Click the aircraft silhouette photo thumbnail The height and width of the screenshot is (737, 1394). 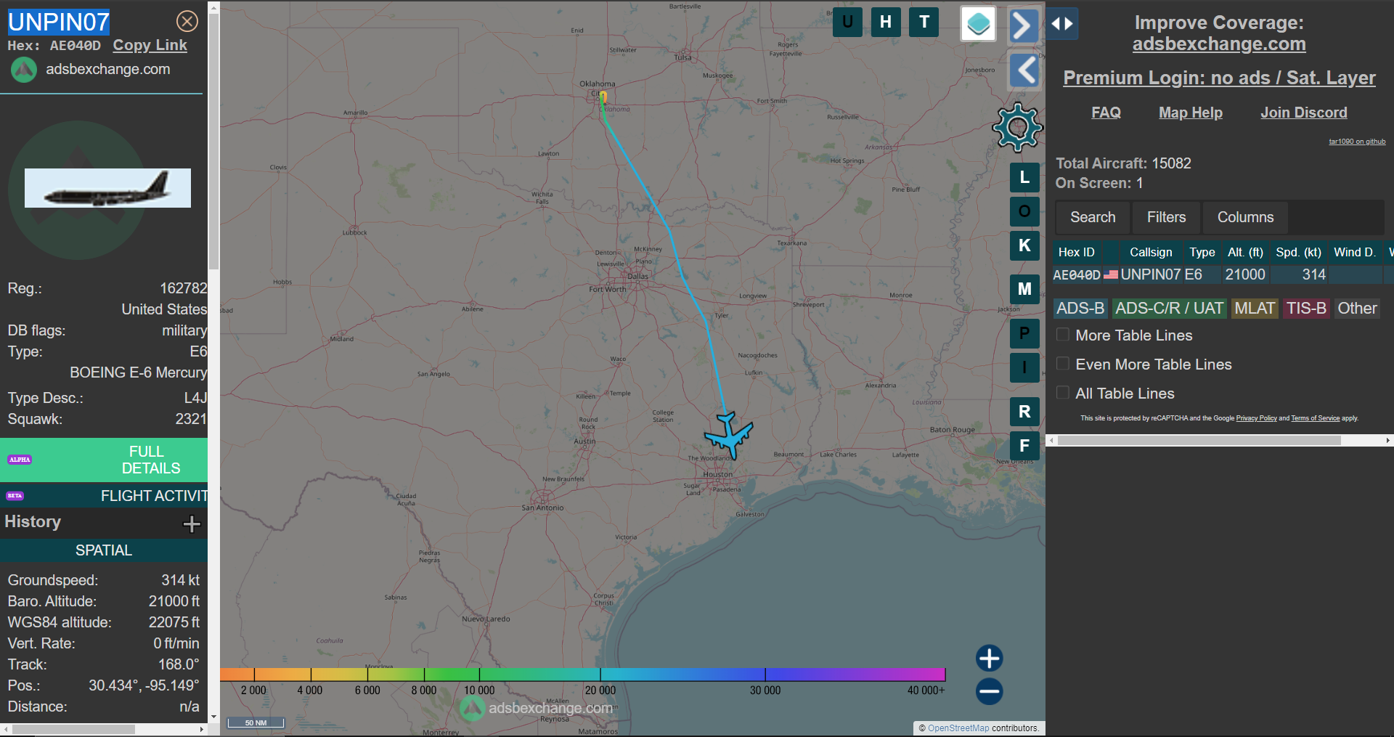point(107,188)
